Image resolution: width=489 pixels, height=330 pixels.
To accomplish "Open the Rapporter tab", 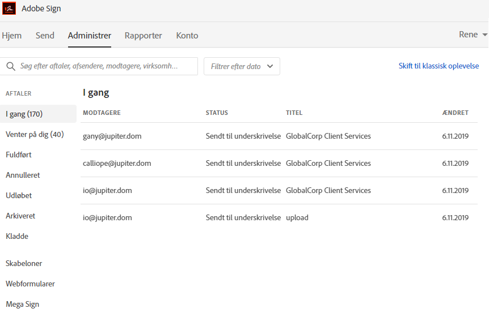I will click(144, 36).
